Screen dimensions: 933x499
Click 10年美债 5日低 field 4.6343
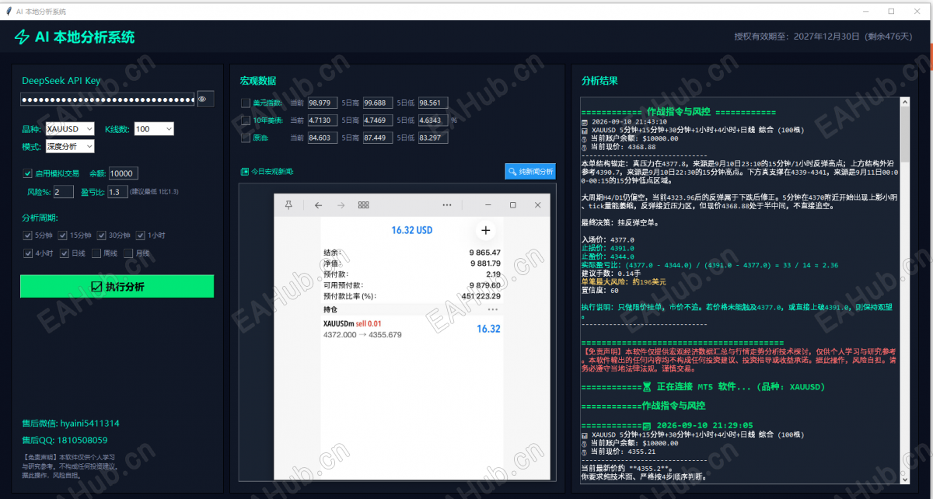coord(433,120)
